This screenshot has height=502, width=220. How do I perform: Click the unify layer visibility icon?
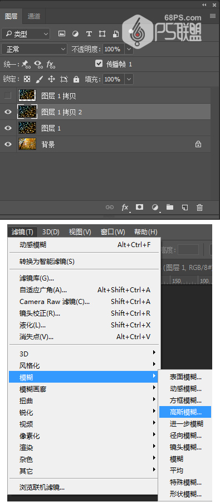pyautogui.click(x=38, y=64)
